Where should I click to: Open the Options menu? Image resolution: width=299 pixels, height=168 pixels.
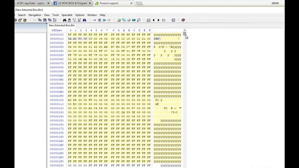coord(80,15)
